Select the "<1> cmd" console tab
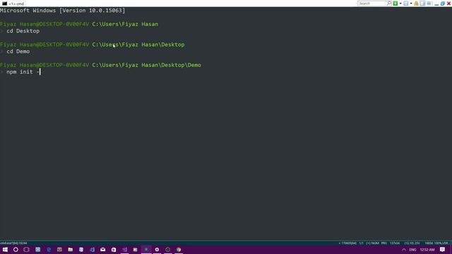The image size is (452, 254). (x=13, y=4)
